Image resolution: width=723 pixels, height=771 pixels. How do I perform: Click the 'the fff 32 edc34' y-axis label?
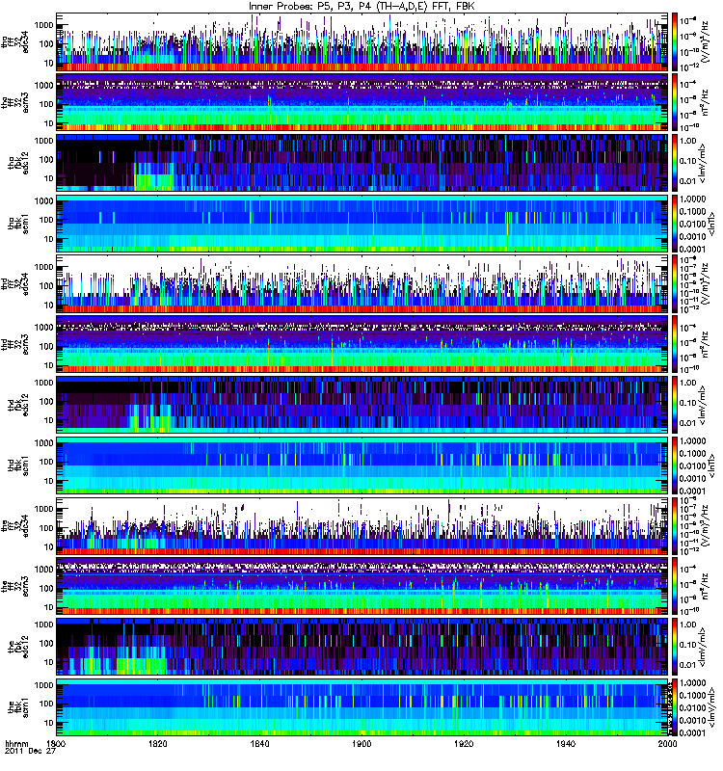tap(14, 525)
